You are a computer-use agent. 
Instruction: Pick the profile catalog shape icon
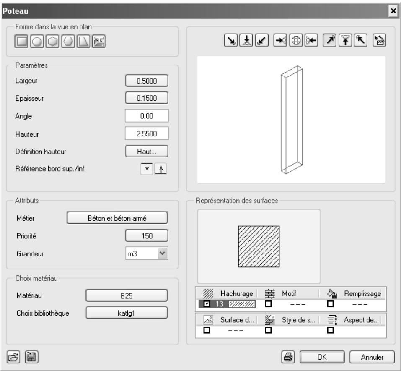pos(99,41)
